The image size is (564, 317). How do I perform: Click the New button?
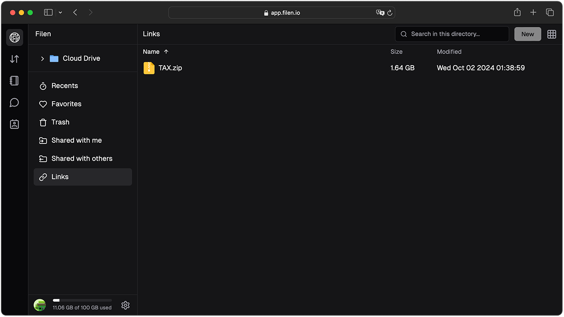click(527, 34)
